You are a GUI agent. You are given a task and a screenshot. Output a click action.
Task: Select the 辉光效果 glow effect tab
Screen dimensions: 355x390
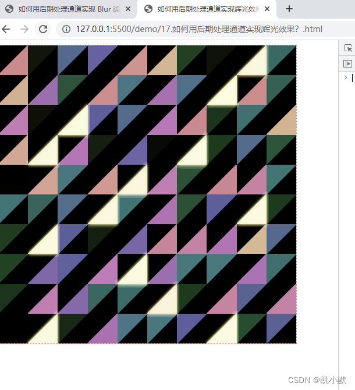tap(207, 9)
